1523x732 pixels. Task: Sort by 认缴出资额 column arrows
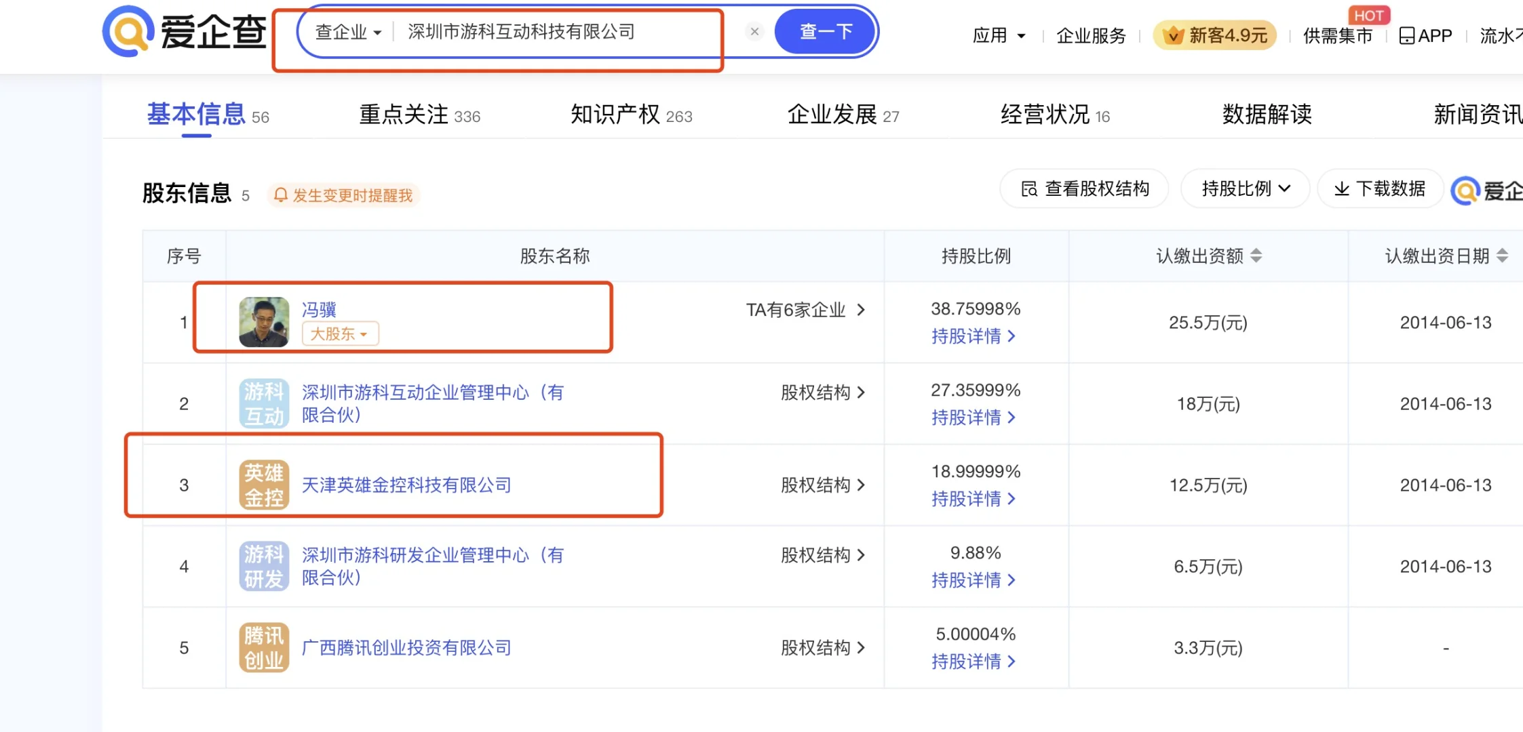tap(1256, 256)
